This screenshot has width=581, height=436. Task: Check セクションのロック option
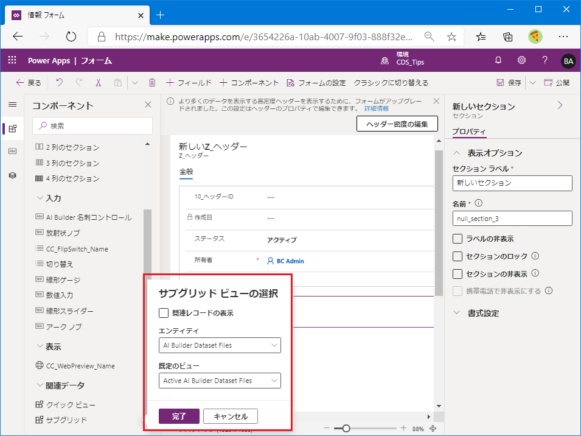point(457,256)
